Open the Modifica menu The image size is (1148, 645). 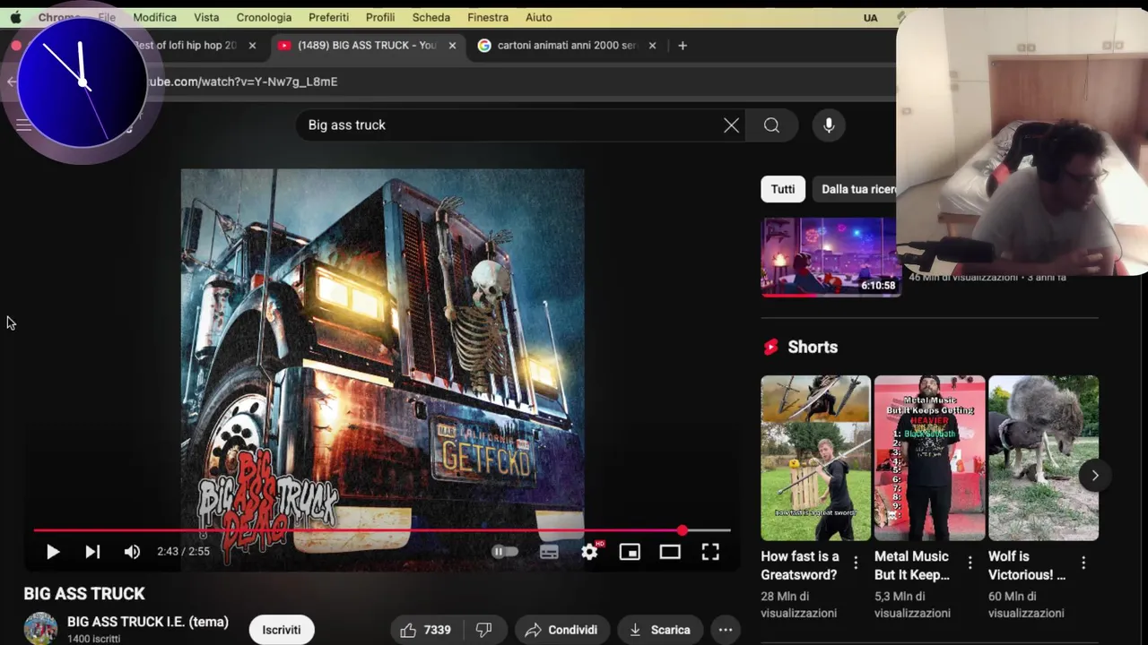point(154,17)
